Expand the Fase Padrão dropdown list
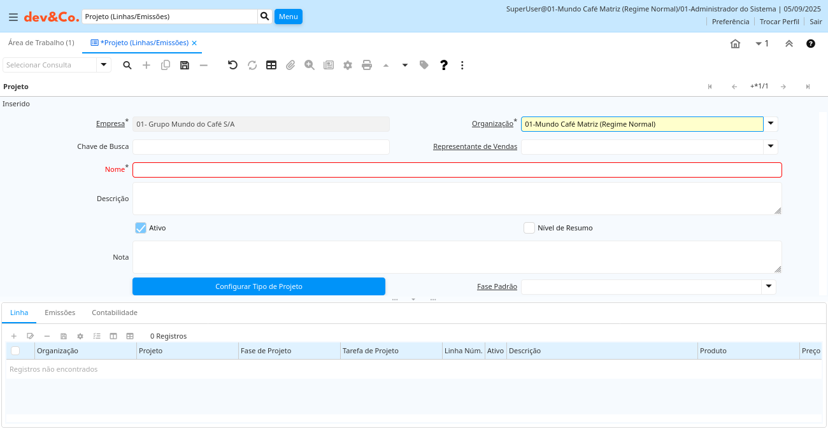 (x=769, y=287)
